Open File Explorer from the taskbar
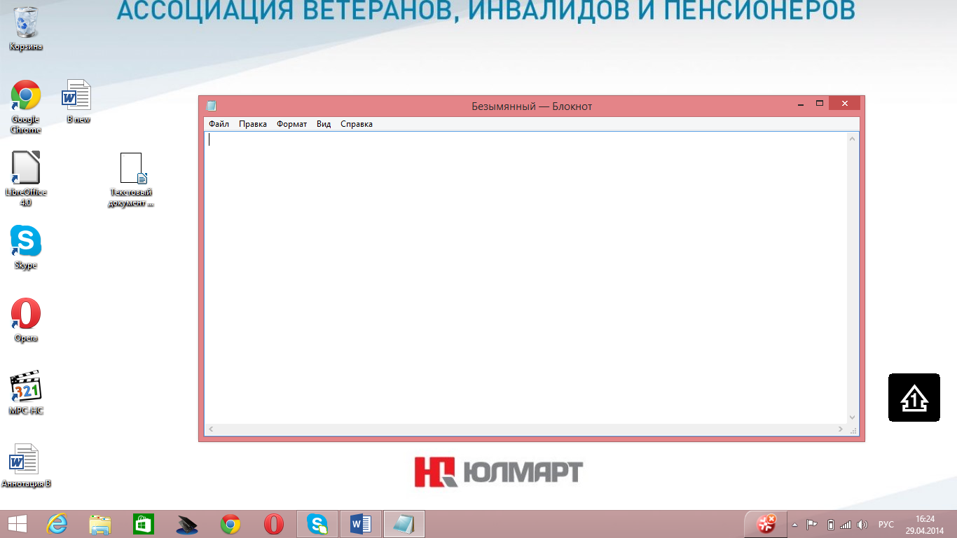 [100, 524]
